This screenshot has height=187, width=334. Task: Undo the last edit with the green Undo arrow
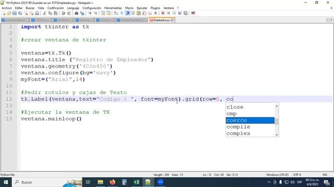pyautogui.click(x=63, y=13)
